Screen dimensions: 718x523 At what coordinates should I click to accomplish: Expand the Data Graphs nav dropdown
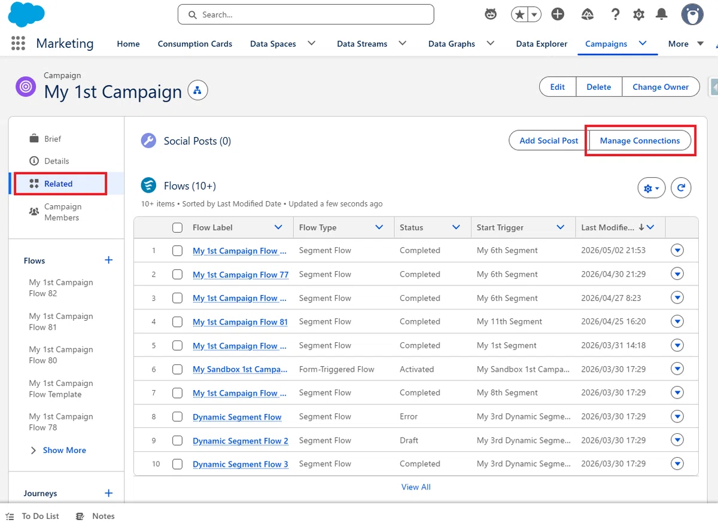[490, 43]
